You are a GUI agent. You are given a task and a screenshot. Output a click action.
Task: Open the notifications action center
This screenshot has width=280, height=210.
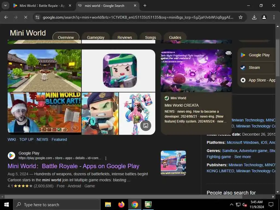click(271, 205)
